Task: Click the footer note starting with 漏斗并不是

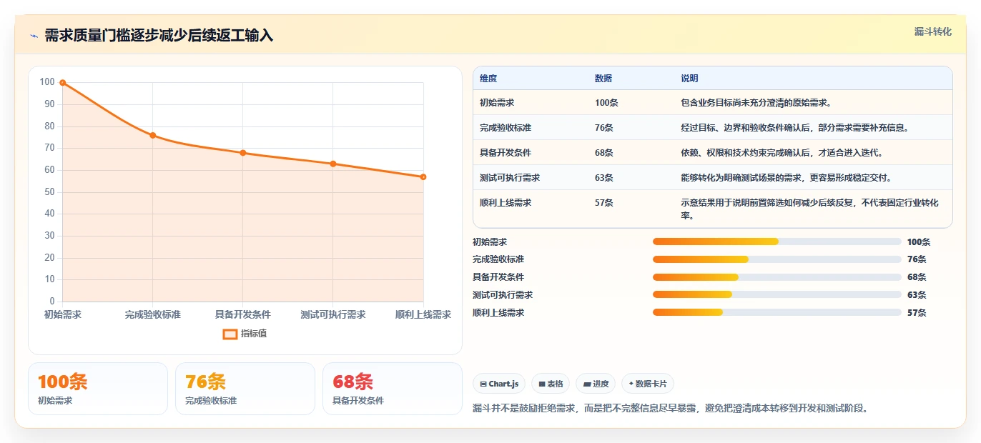Action: [x=671, y=409]
